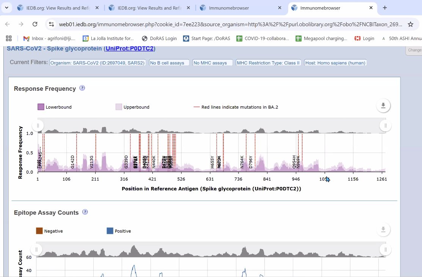Image resolution: width=422 pixels, height=277 pixels.
Task: Grab right zoom handle of Response Frequency chart
Action: (x=385, y=126)
